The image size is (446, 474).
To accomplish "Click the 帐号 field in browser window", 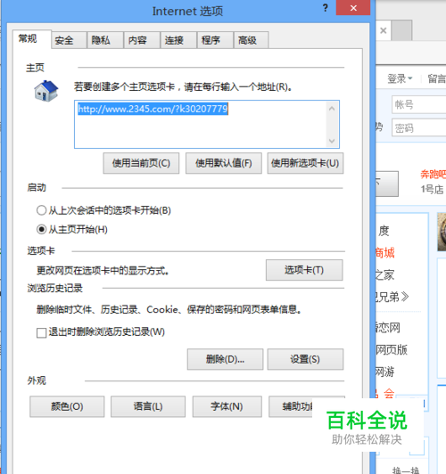I will coord(418,104).
